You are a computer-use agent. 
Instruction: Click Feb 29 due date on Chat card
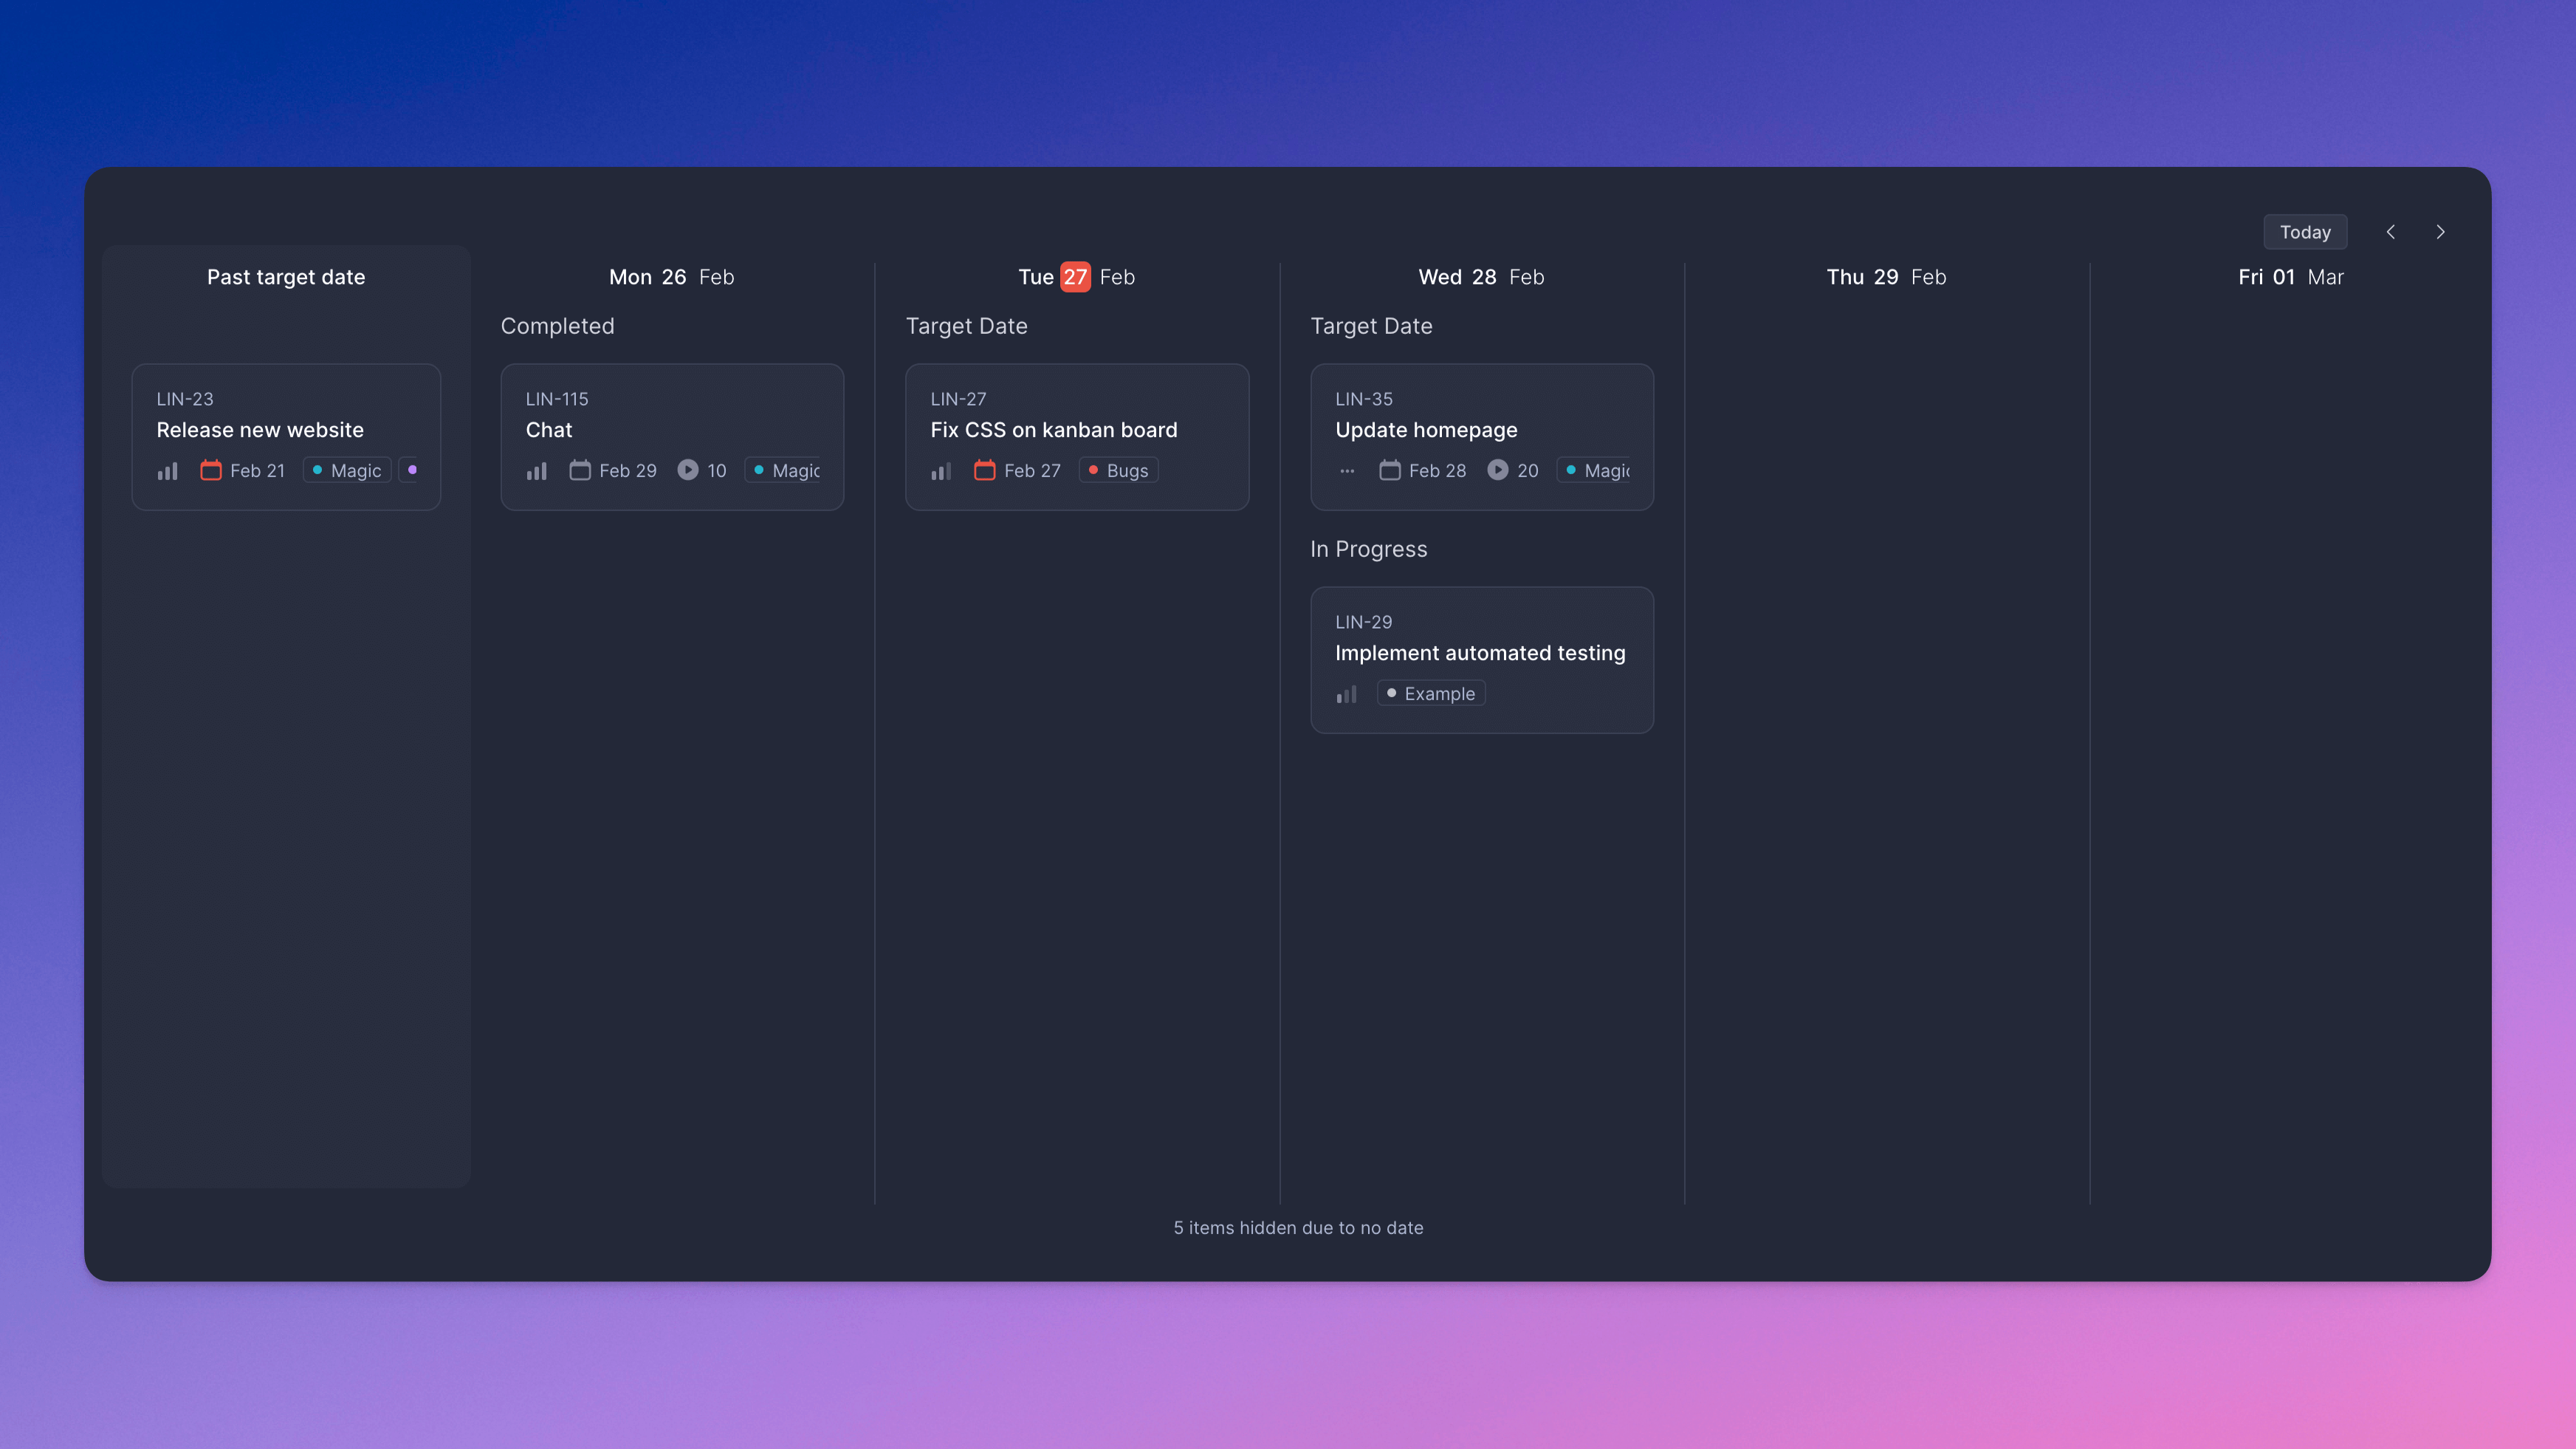[628, 470]
